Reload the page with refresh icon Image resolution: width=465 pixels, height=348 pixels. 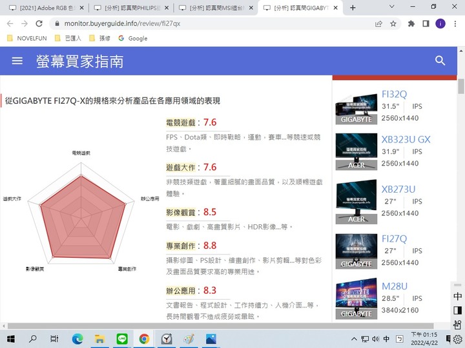[39, 24]
